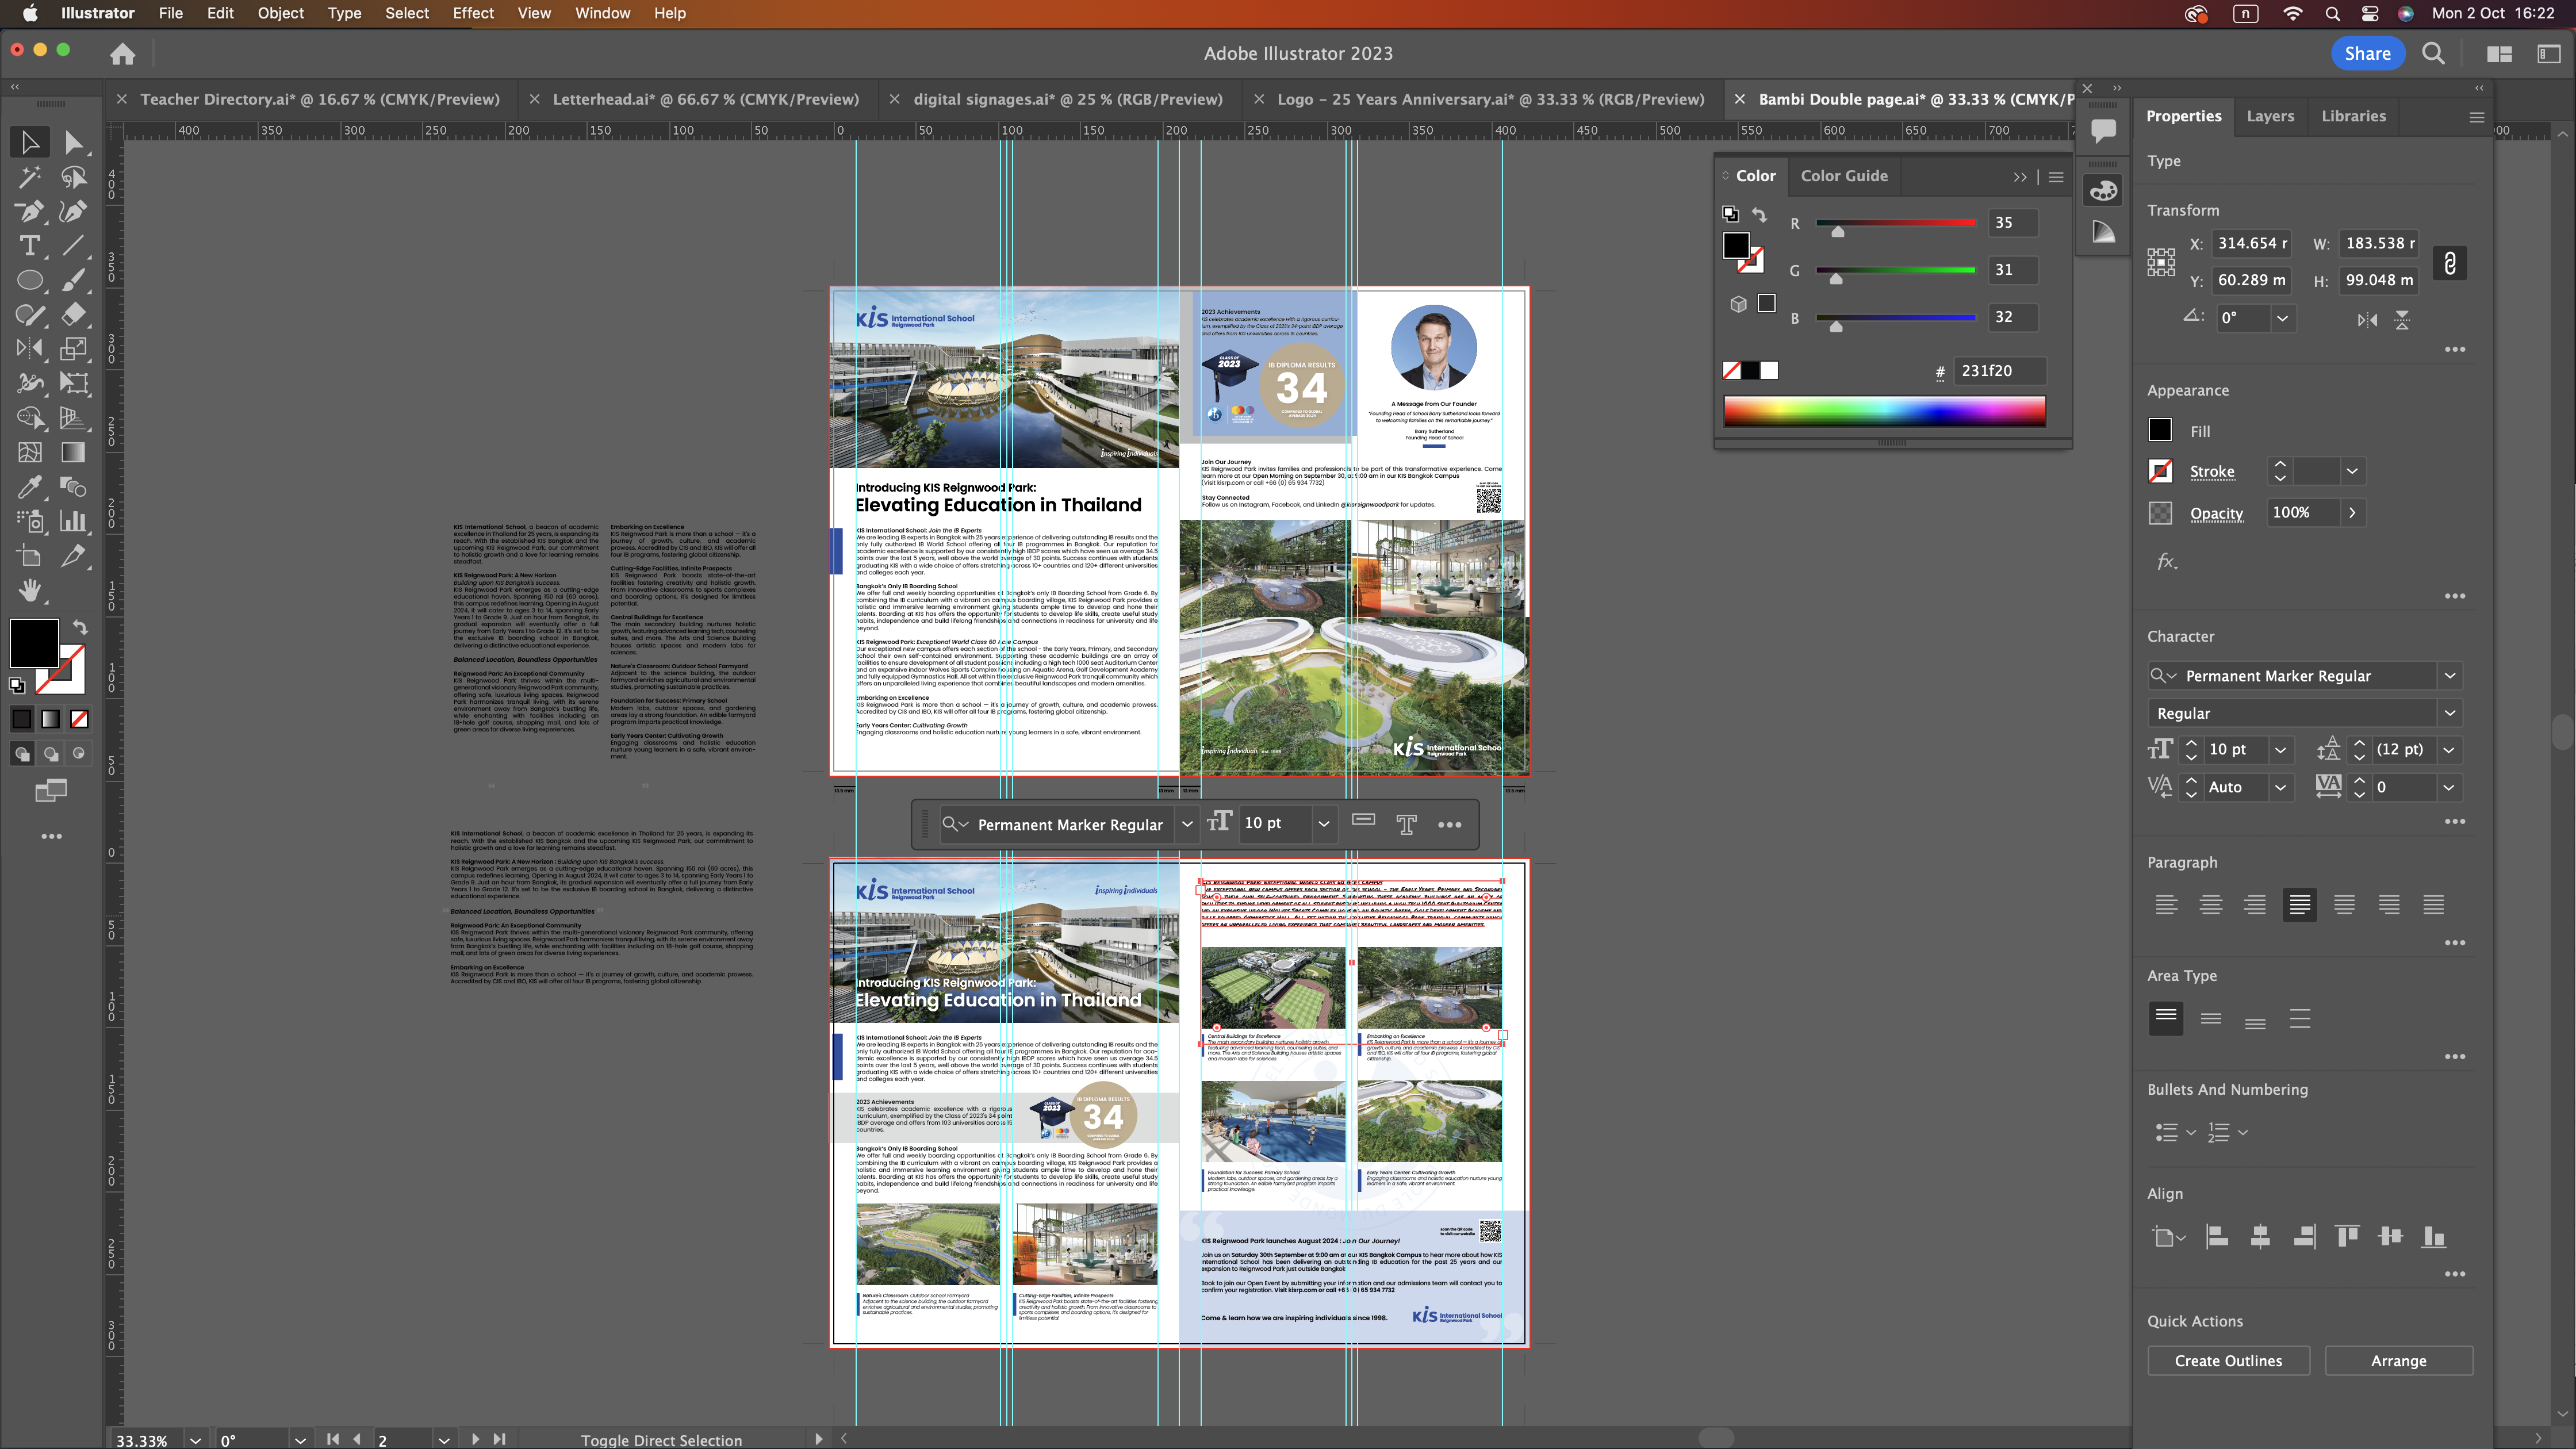Select the Hand tool
2576x1449 pixels.
tap(30, 590)
